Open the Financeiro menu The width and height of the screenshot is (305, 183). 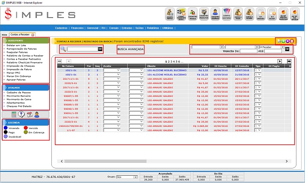[77, 28]
